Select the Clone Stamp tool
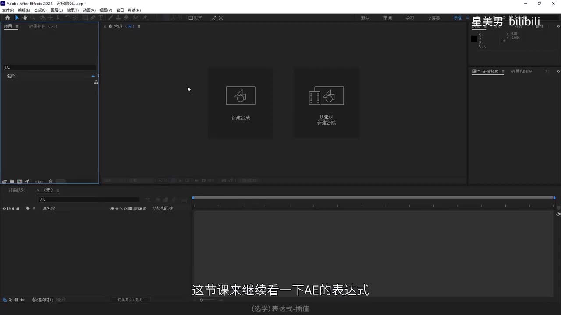Viewport: 561px width, 315px height. click(118, 17)
